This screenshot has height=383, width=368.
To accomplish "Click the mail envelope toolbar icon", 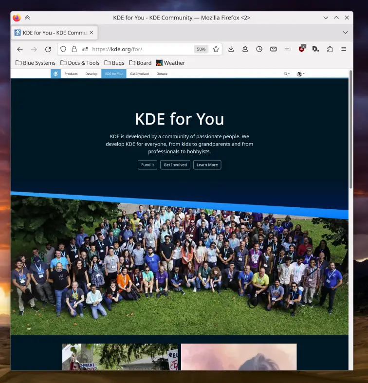I will pyautogui.click(x=274, y=49).
